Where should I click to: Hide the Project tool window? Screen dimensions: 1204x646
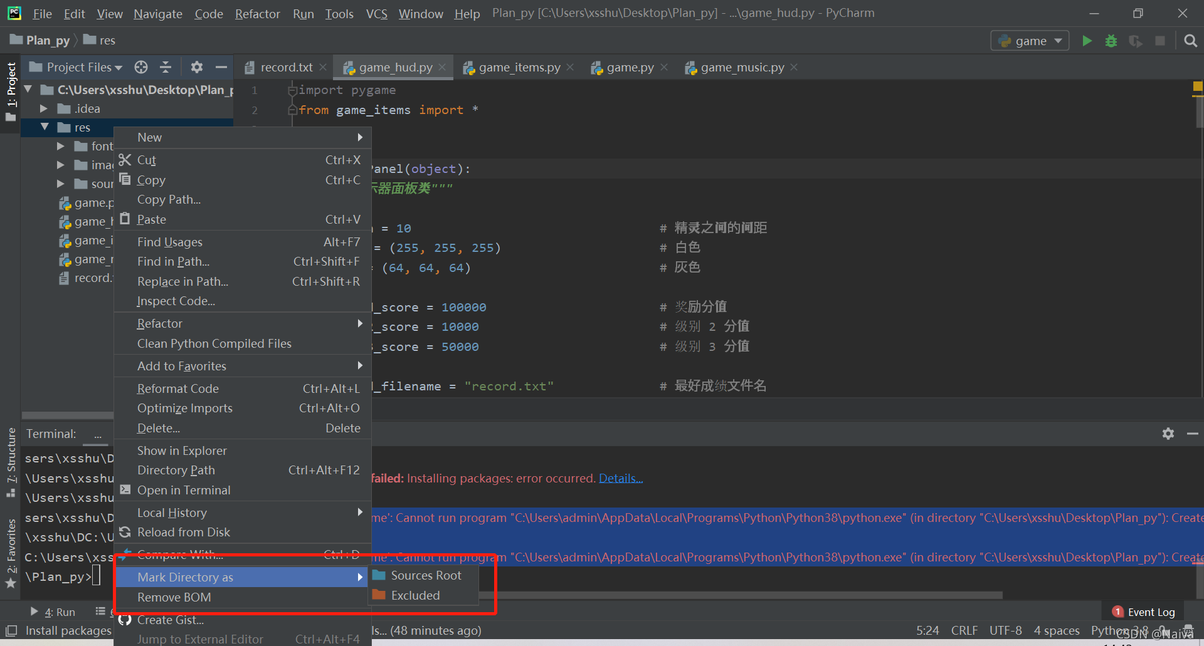coord(221,67)
